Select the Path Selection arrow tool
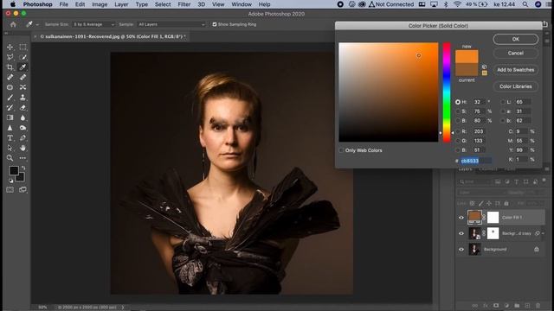Image resolution: width=554 pixels, height=311 pixels. pos(10,148)
